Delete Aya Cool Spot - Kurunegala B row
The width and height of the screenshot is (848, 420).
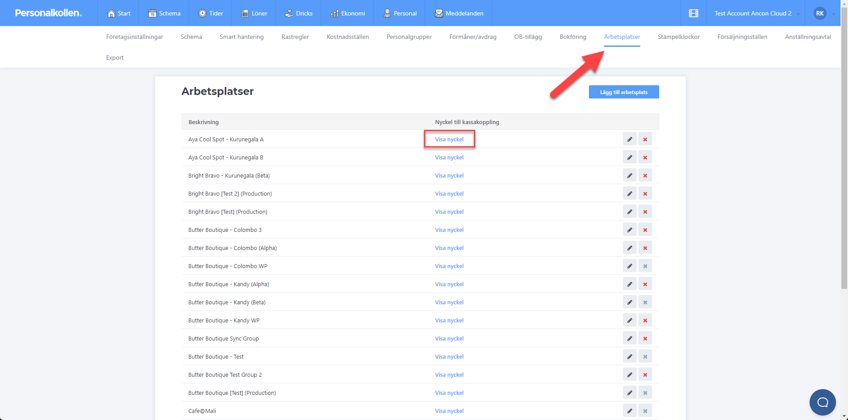645,157
